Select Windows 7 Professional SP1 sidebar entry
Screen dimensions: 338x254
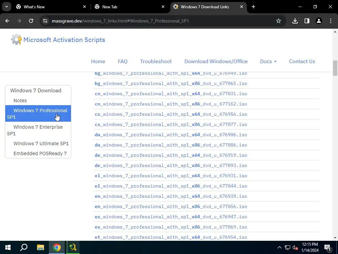[38, 114]
